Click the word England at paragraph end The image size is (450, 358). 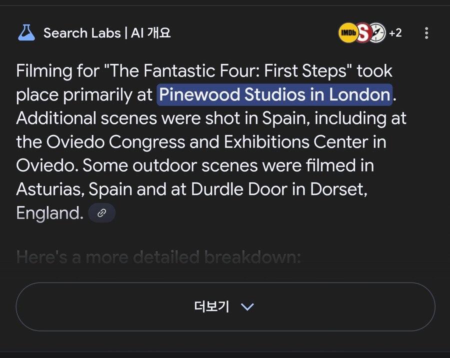click(x=49, y=213)
